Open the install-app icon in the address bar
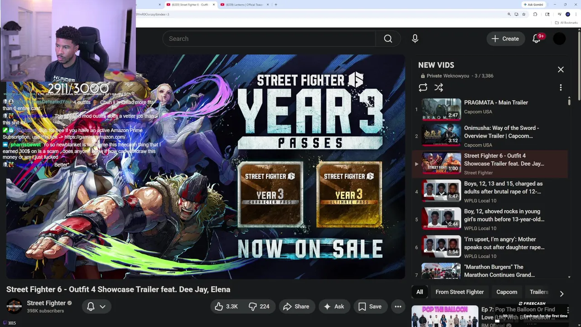The height and width of the screenshot is (327, 581). pyautogui.click(x=516, y=14)
